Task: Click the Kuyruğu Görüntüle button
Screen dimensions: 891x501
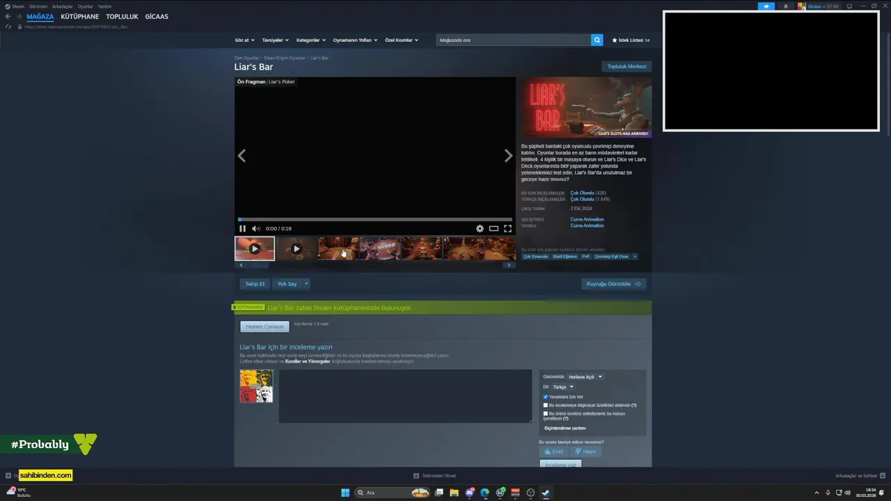Action: click(x=614, y=284)
